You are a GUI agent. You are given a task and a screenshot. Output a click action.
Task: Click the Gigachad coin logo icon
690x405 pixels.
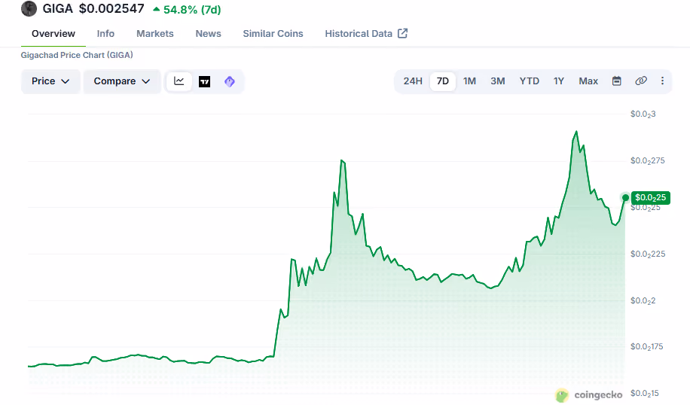tap(29, 8)
